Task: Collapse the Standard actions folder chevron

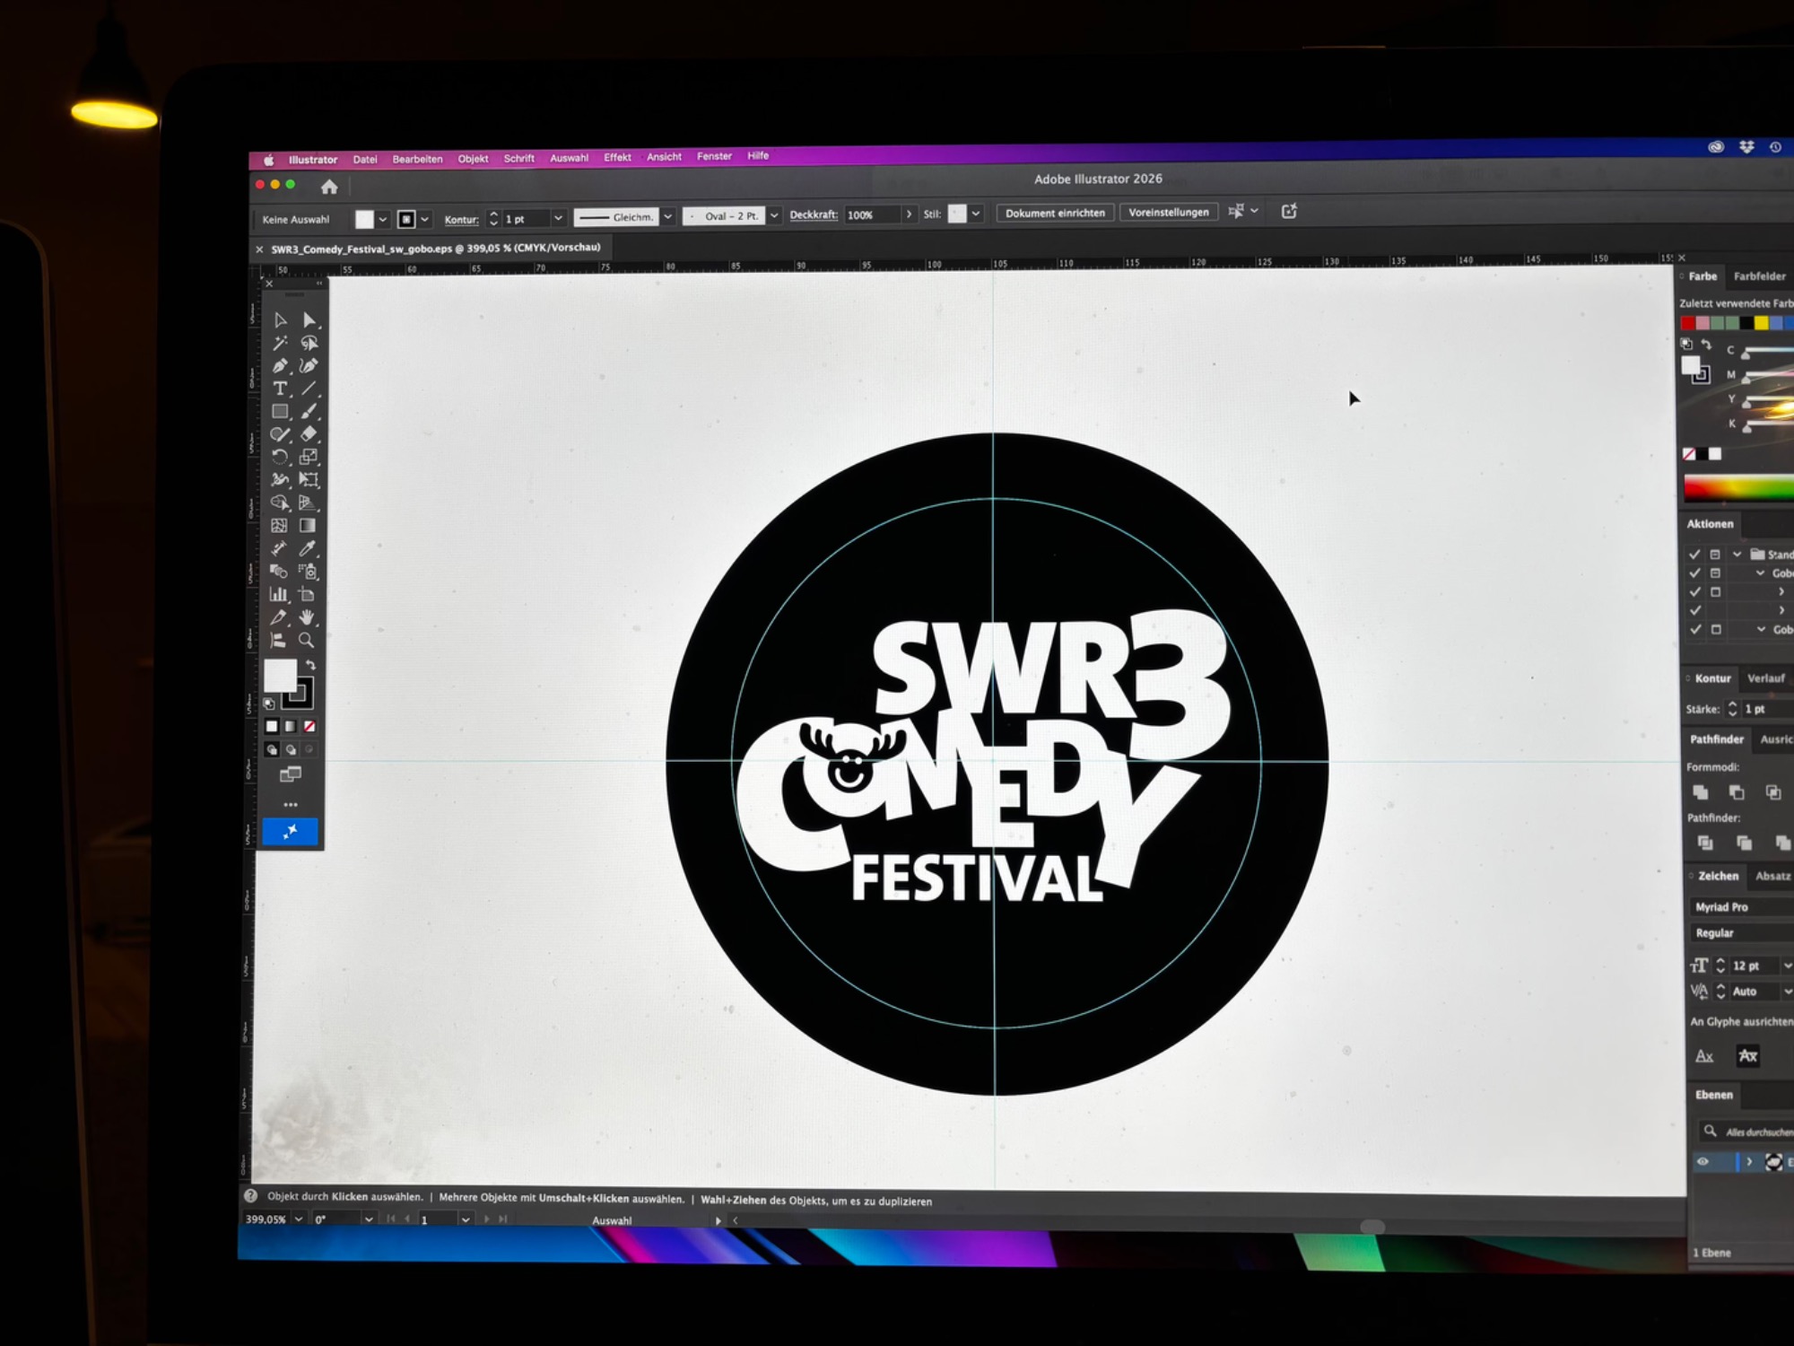Action: coord(1737,554)
